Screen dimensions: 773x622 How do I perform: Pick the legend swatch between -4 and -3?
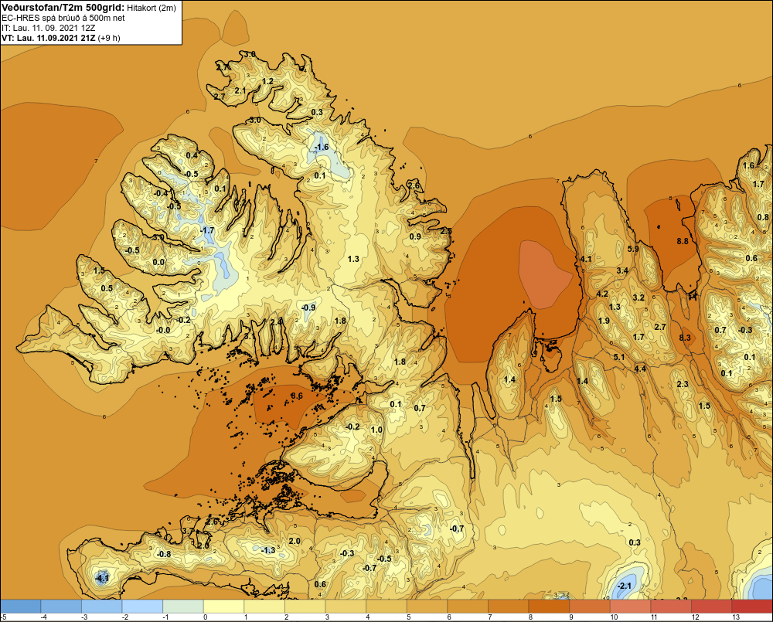pyautogui.click(x=61, y=607)
